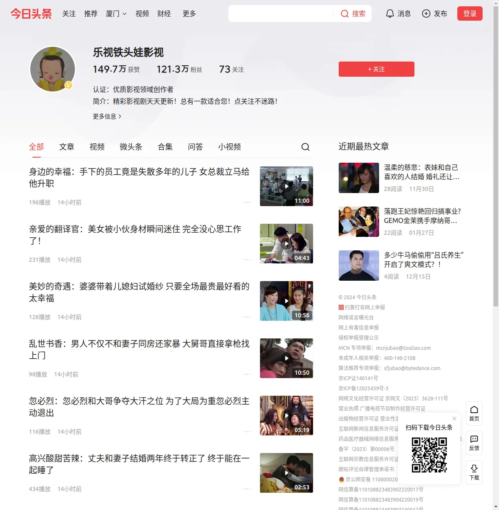Close the QR code download popup
499x510 pixels.
454,419
